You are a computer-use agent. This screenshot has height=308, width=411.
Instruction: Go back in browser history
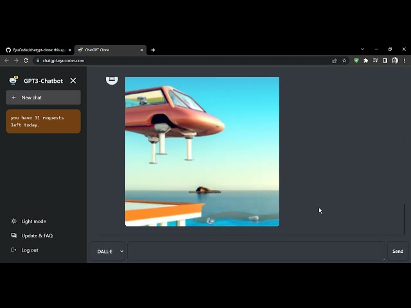pos(6,60)
